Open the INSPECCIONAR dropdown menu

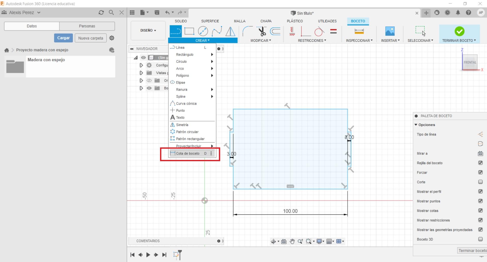359,40
